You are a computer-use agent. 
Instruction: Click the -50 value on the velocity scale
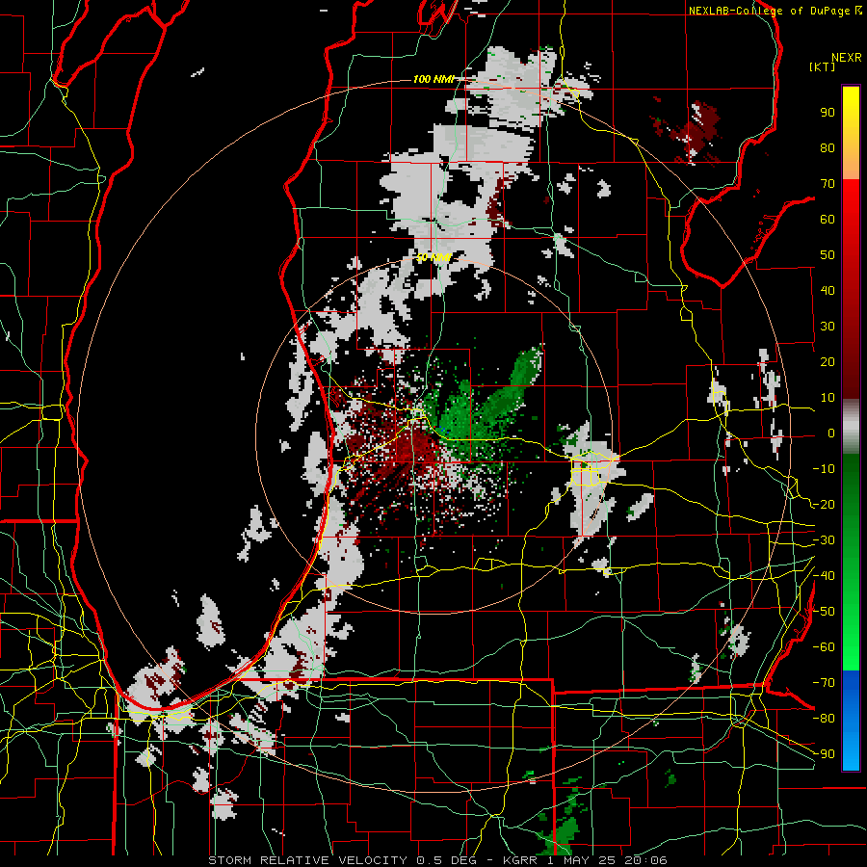point(824,612)
